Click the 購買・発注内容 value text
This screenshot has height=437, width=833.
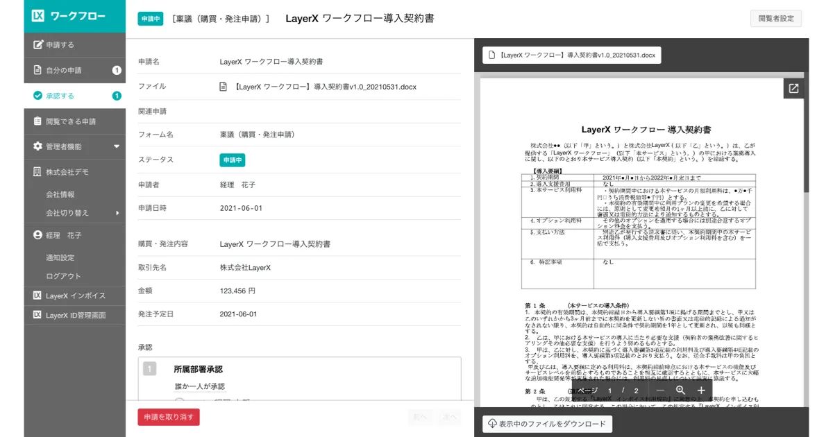tap(275, 244)
